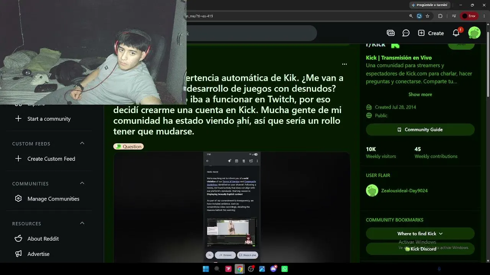Click the Reddit search field

click(251, 33)
